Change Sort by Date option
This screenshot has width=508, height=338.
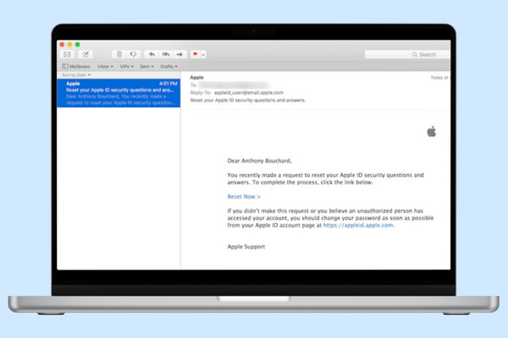point(76,75)
